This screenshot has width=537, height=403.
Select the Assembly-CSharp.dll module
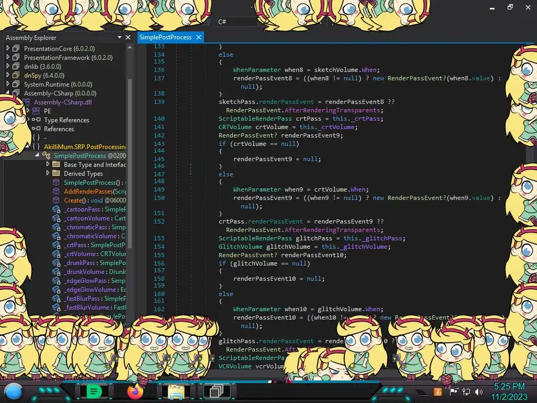coord(63,102)
